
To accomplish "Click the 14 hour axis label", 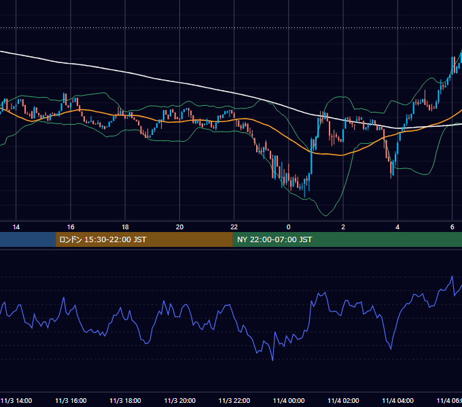I will [x=16, y=227].
